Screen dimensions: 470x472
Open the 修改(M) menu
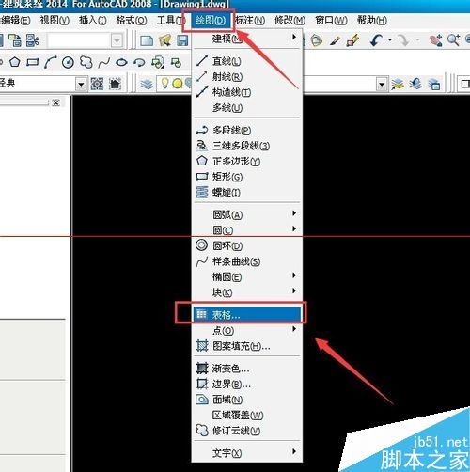tap(290, 21)
